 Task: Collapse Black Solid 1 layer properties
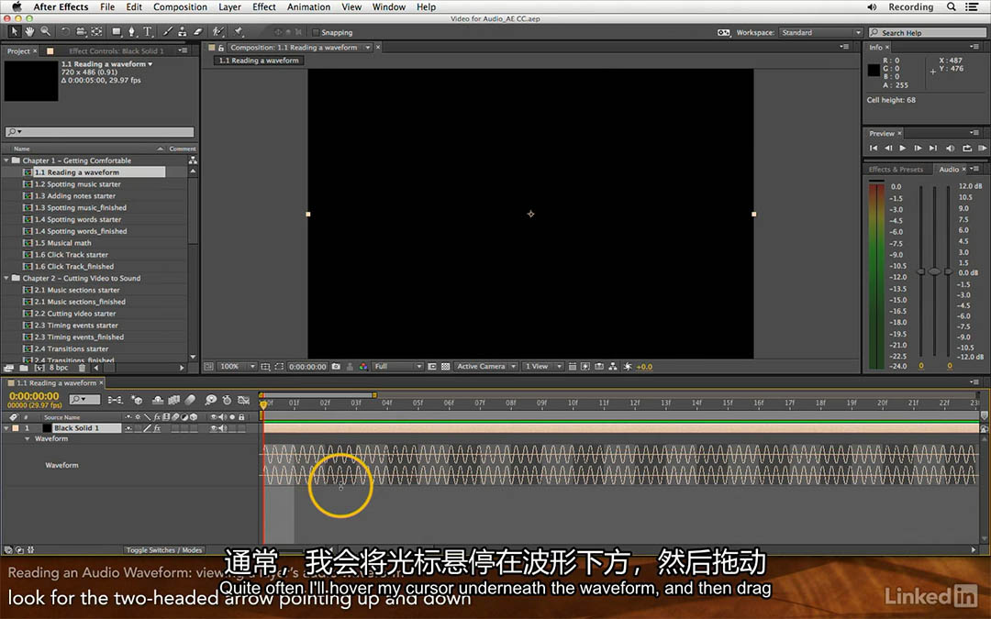[6, 428]
